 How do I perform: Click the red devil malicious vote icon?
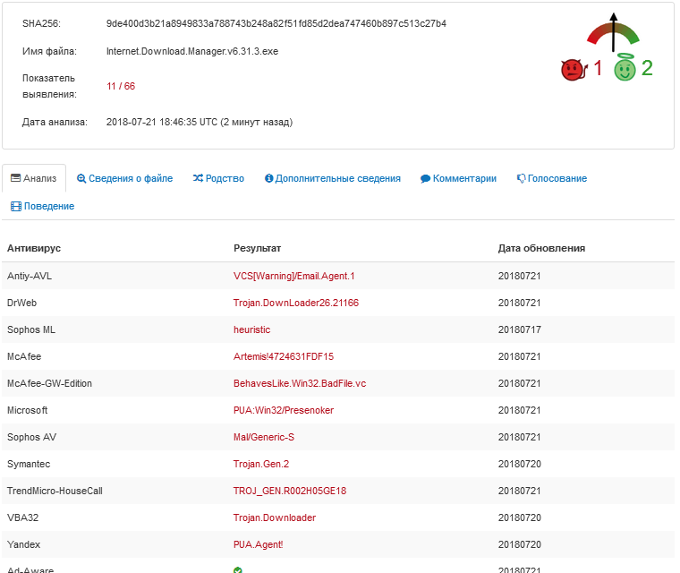click(572, 70)
